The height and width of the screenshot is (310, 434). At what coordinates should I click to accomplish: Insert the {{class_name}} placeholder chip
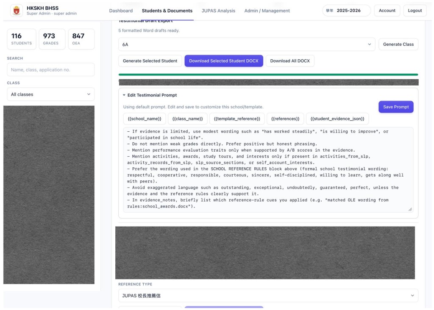tap(187, 119)
